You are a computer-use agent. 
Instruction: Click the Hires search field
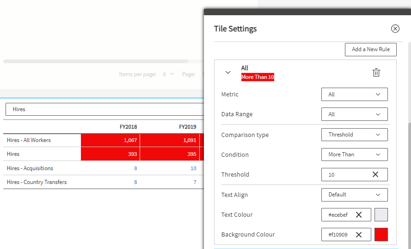[104, 109]
